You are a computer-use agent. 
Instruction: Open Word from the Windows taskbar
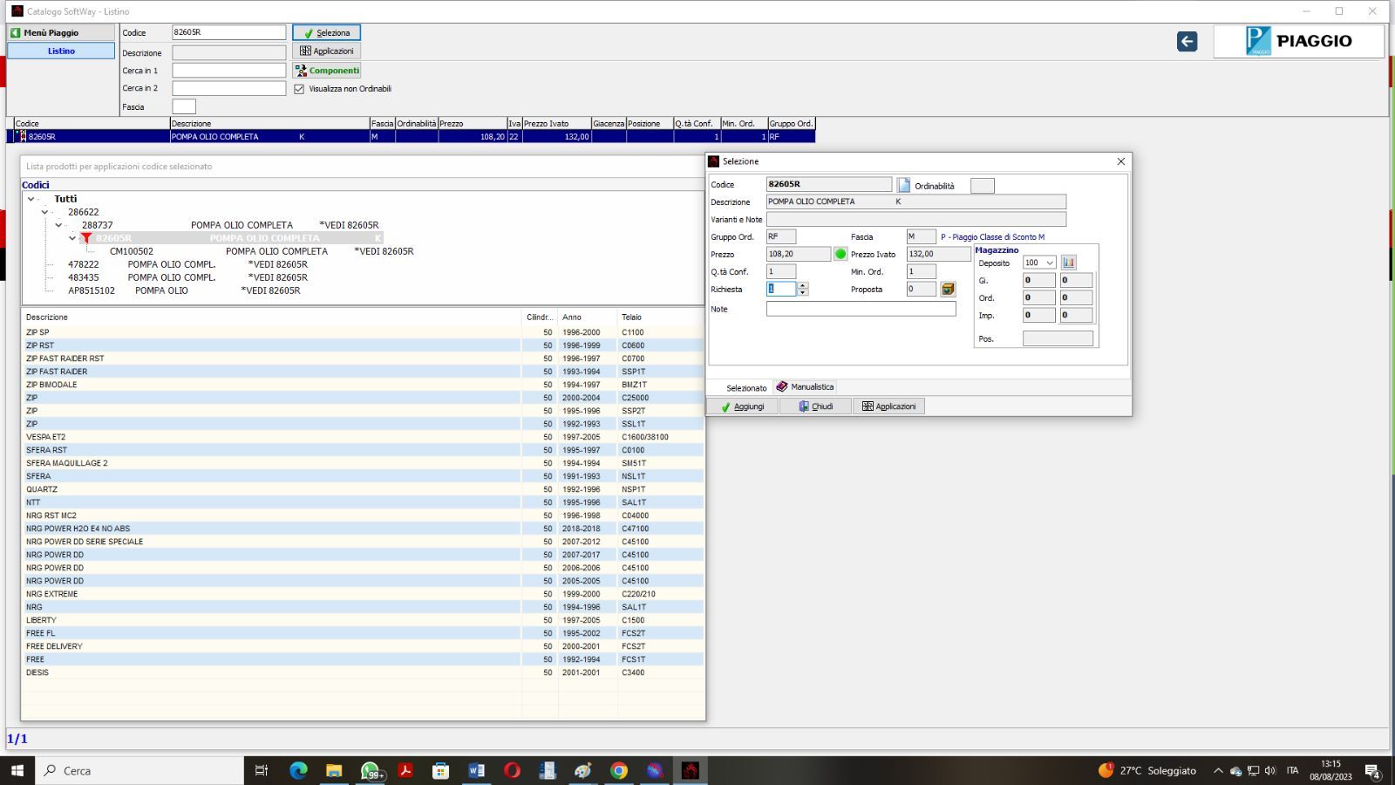[476, 770]
